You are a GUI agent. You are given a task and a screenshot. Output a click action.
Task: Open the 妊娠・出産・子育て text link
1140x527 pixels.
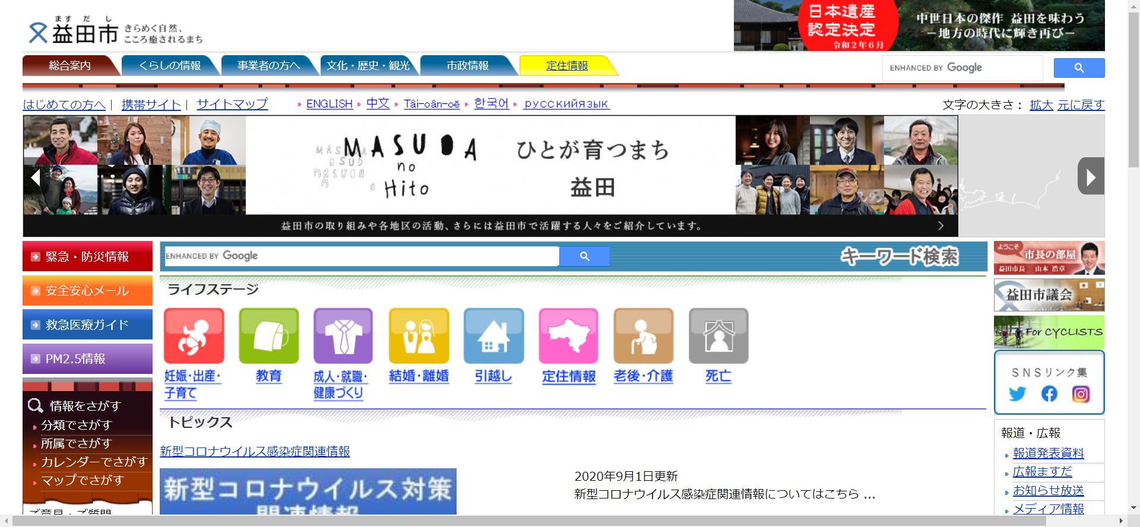click(x=193, y=384)
